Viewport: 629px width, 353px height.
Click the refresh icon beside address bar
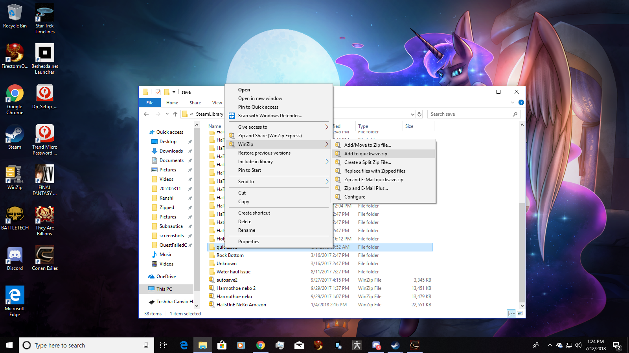(x=419, y=114)
